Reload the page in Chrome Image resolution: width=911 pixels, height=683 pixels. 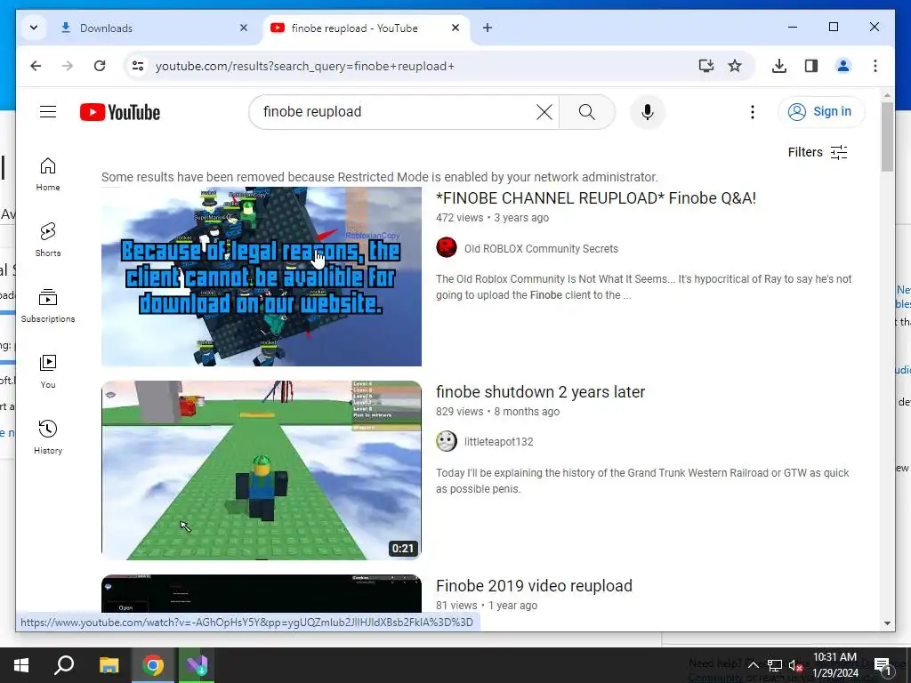click(x=100, y=66)
